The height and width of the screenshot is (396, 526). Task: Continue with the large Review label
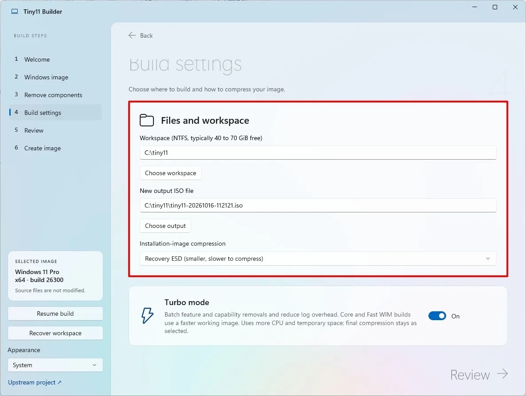470,375
